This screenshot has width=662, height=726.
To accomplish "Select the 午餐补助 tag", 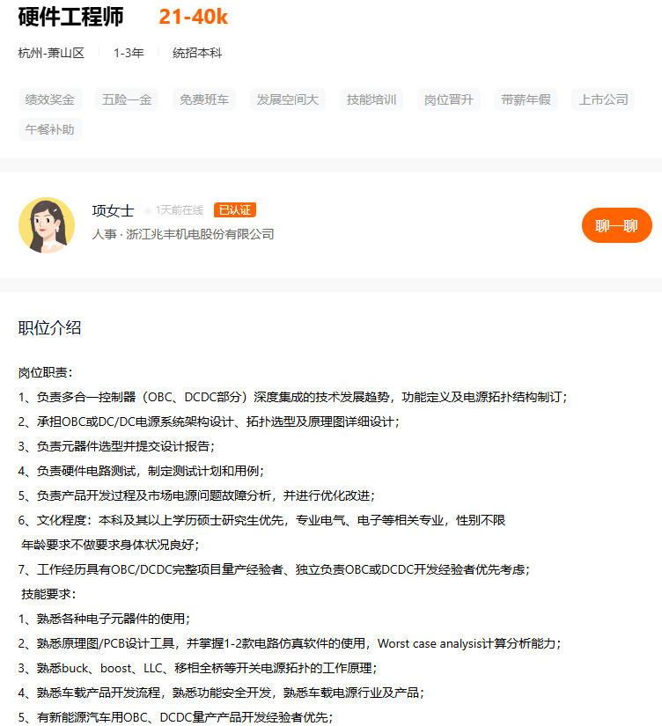I will (x=50, y=129).
